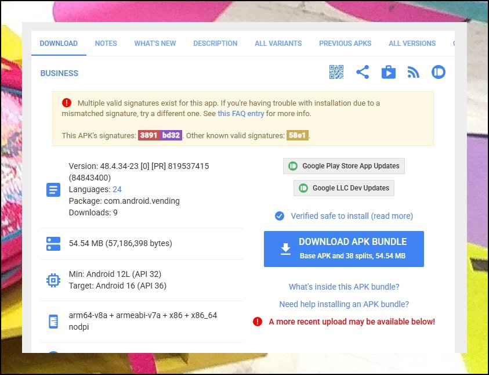Click the architecture file icon beside arm64-v8a

[53, 322]
